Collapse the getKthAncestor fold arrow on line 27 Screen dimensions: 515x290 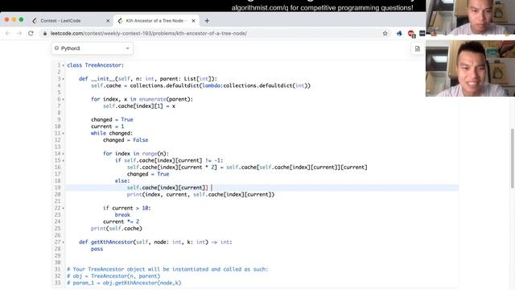coord(64,242)
